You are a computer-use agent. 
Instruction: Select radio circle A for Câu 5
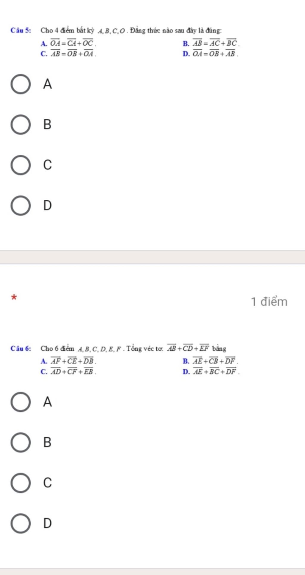[21, 84]
